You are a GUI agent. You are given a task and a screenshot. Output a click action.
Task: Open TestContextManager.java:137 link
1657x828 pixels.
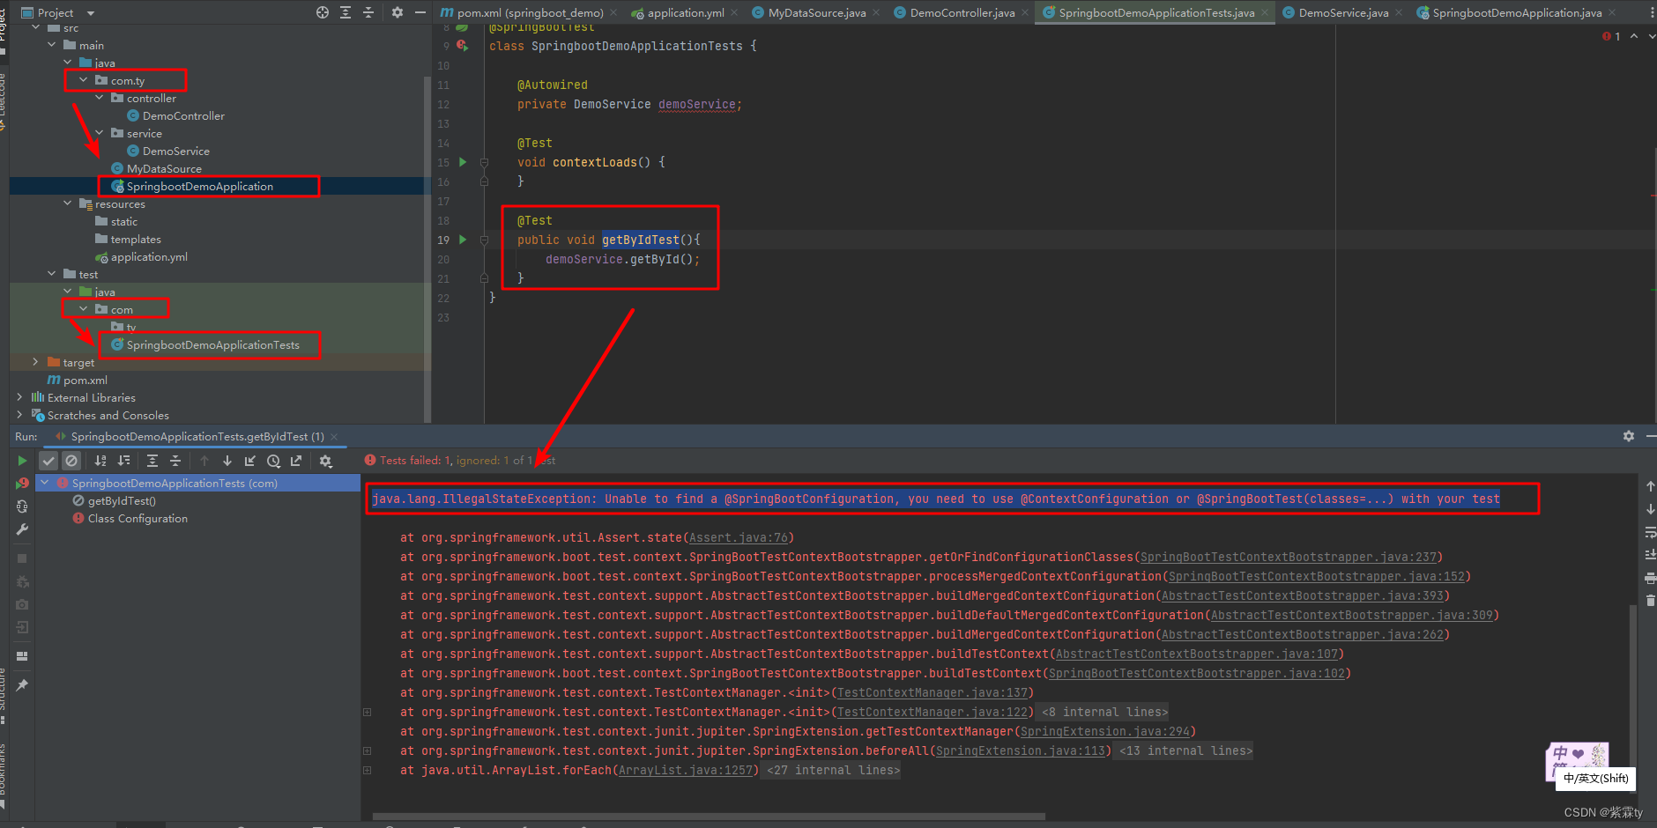pos(933,692)
